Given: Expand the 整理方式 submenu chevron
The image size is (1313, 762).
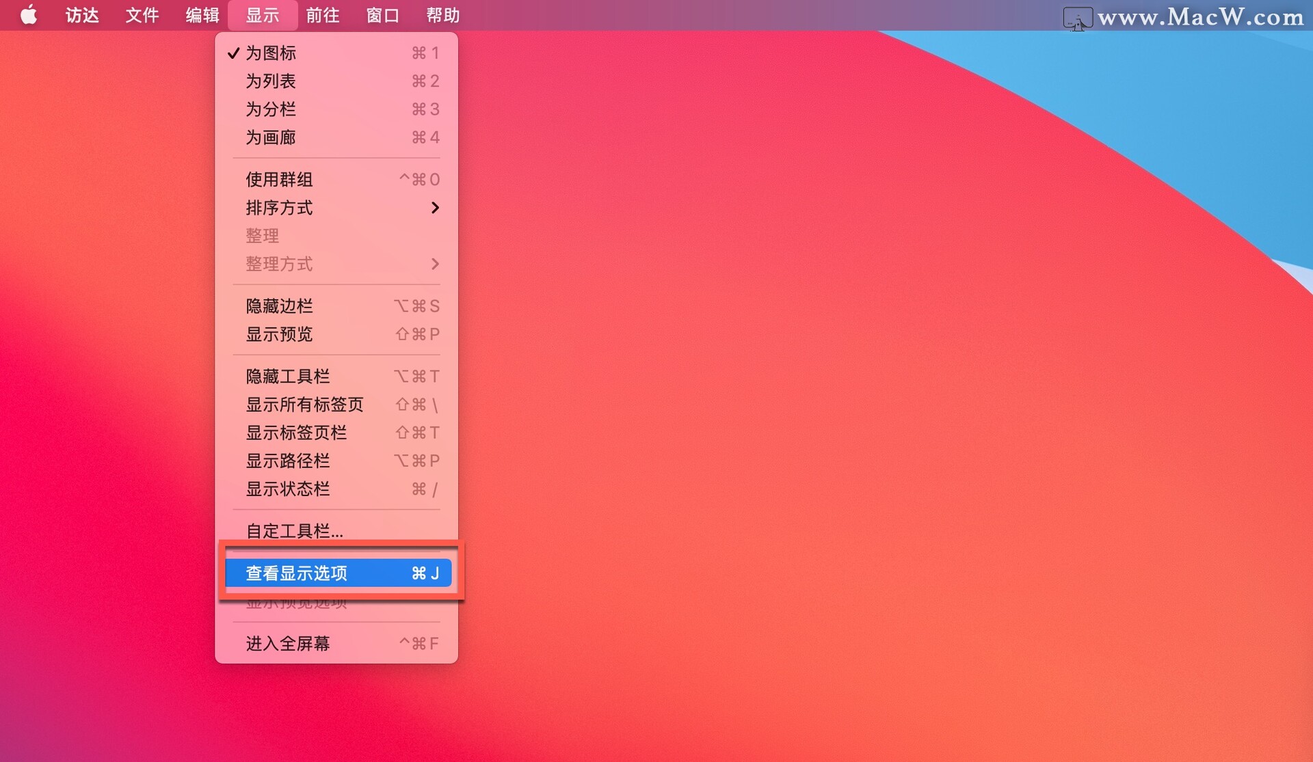Looking at the screenshot, I should click(435, 264).
